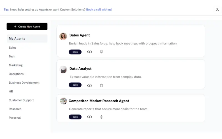
Task: Open the user profile icon
Action: coord(217,9)
